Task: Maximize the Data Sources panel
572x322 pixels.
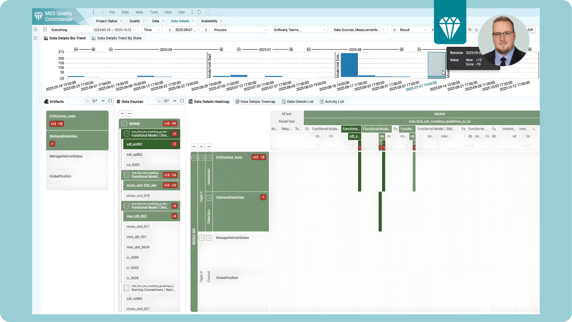Action: pos(182,101)
